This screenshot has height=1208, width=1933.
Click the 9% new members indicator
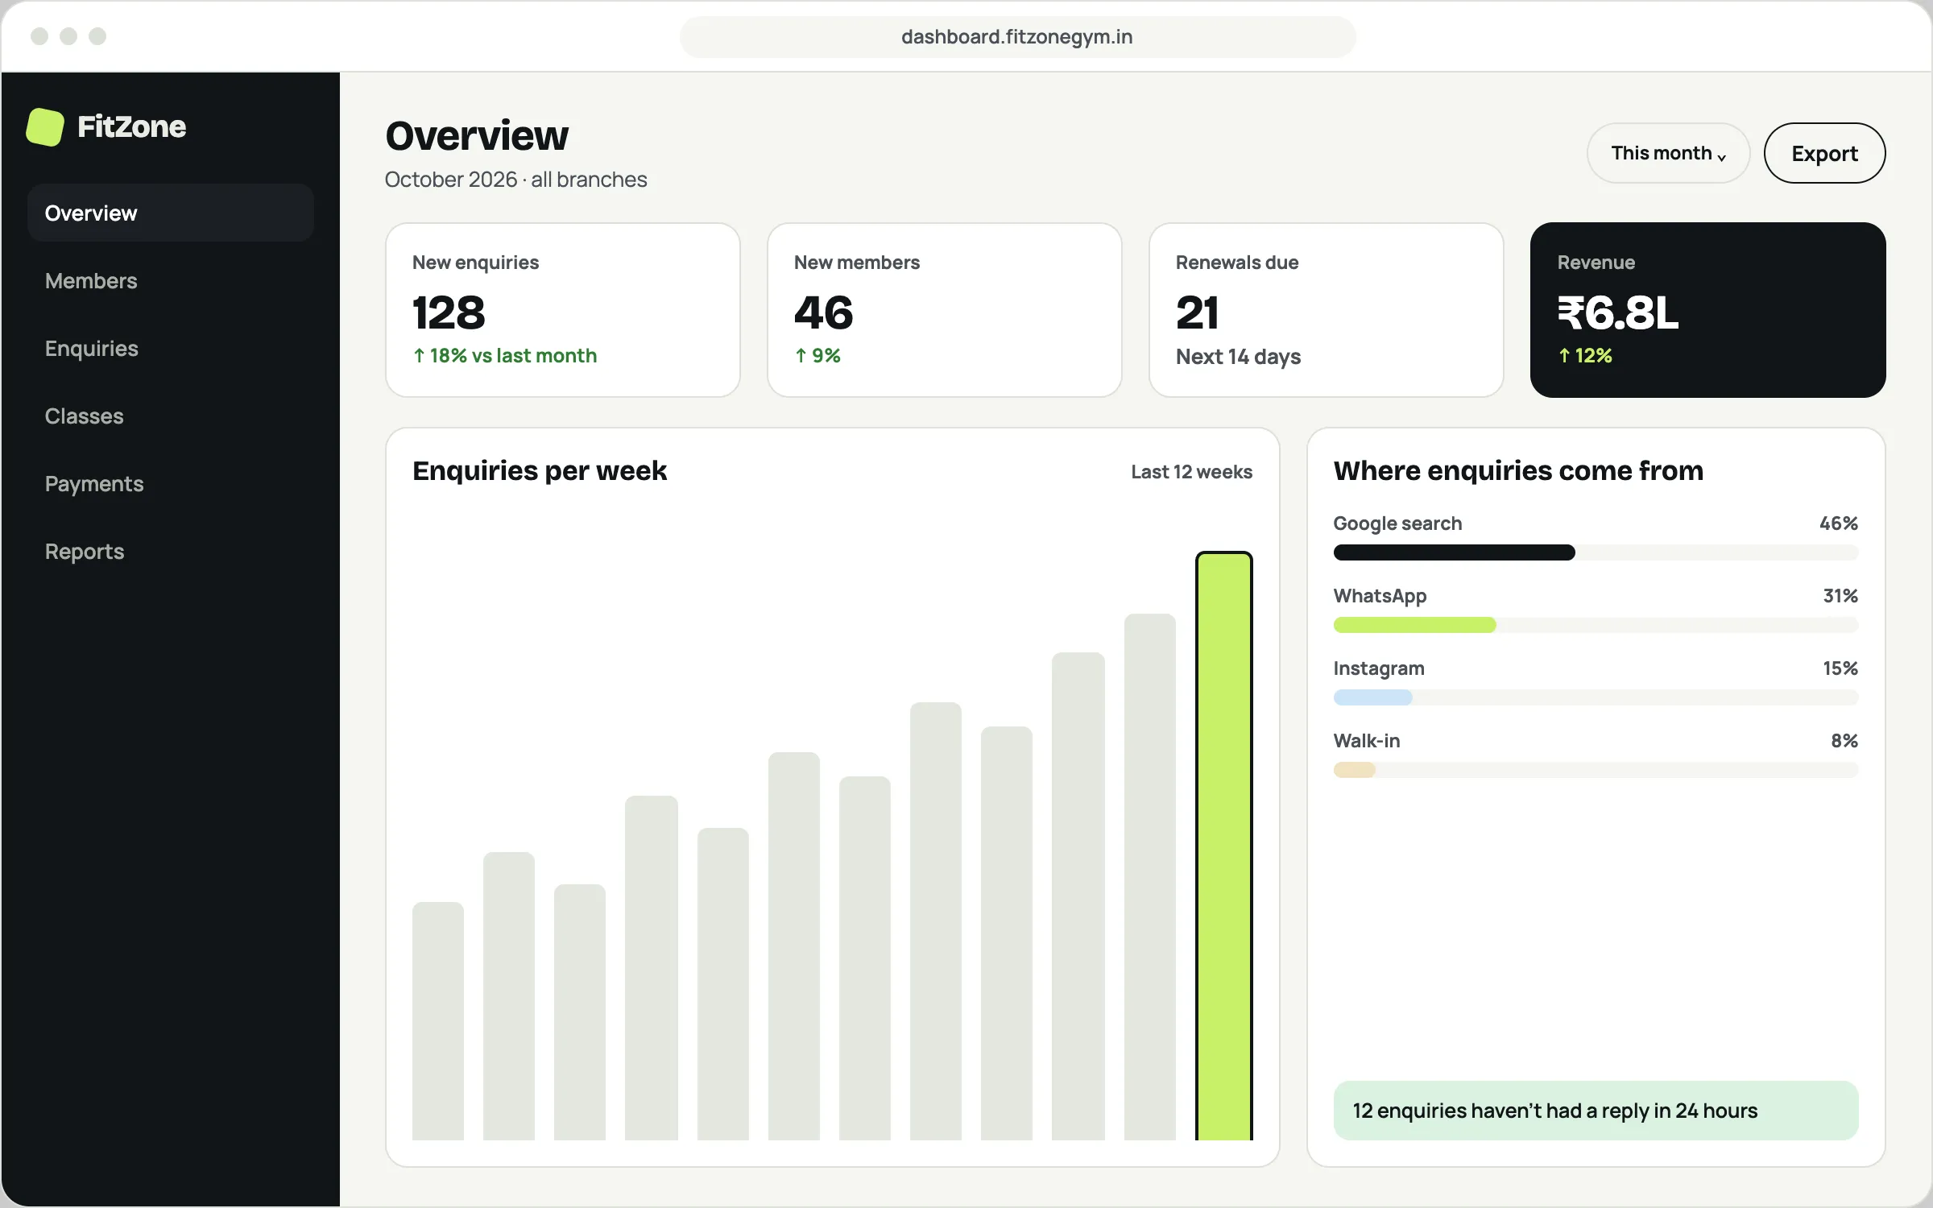(817, 356)
